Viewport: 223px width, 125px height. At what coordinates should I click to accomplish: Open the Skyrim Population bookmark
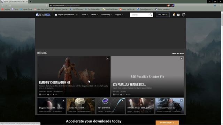pos(163,9)
